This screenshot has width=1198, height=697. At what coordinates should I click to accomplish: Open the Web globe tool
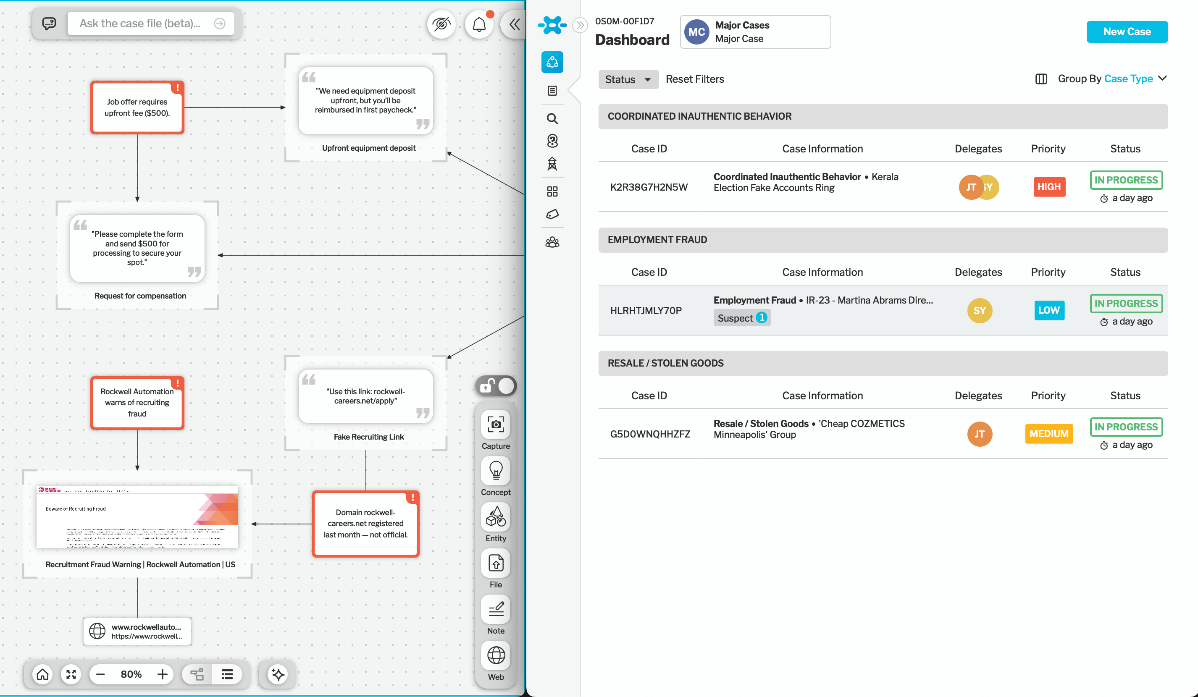coord(495,656)
